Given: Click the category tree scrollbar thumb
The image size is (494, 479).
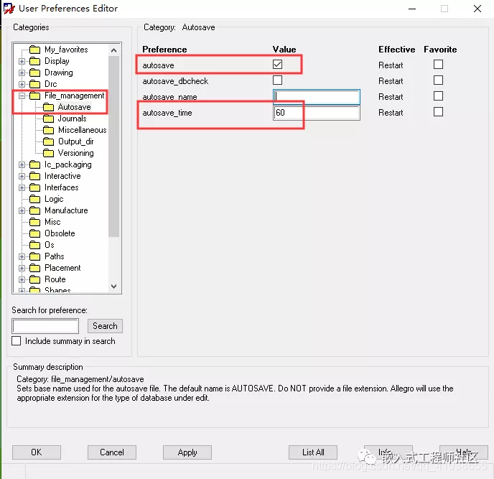Looking at the screenshot, I should [113, 147].
